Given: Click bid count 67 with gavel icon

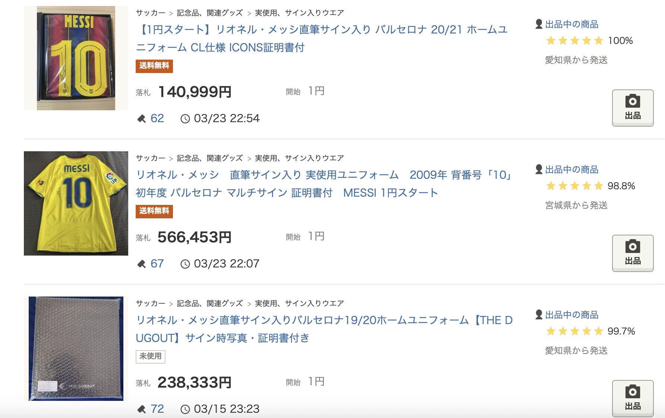Looking at the screenshot, I should (151, 264).
